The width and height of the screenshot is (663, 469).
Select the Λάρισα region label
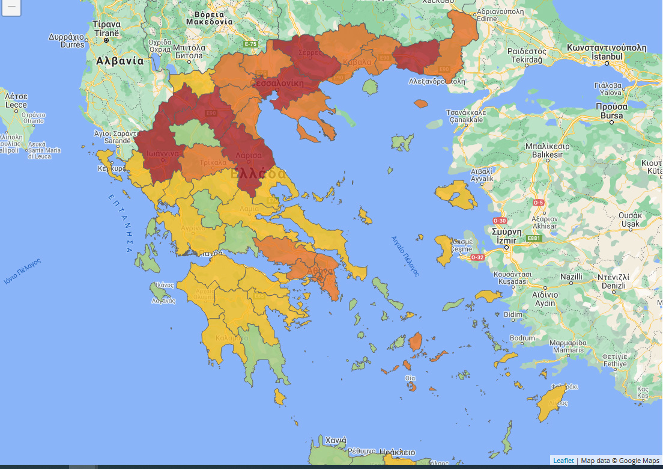(x=249, y=155)
